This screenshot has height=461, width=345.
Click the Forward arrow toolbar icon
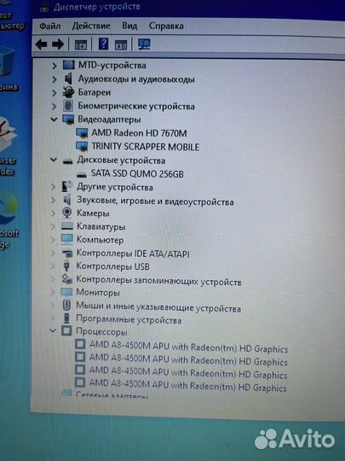tap(58, 44)
